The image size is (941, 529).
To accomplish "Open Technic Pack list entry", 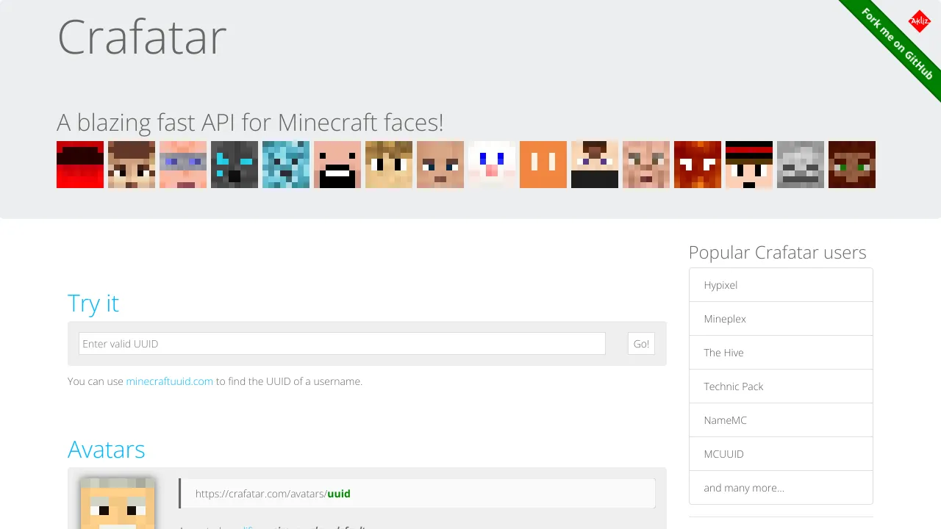I will 781,386.
